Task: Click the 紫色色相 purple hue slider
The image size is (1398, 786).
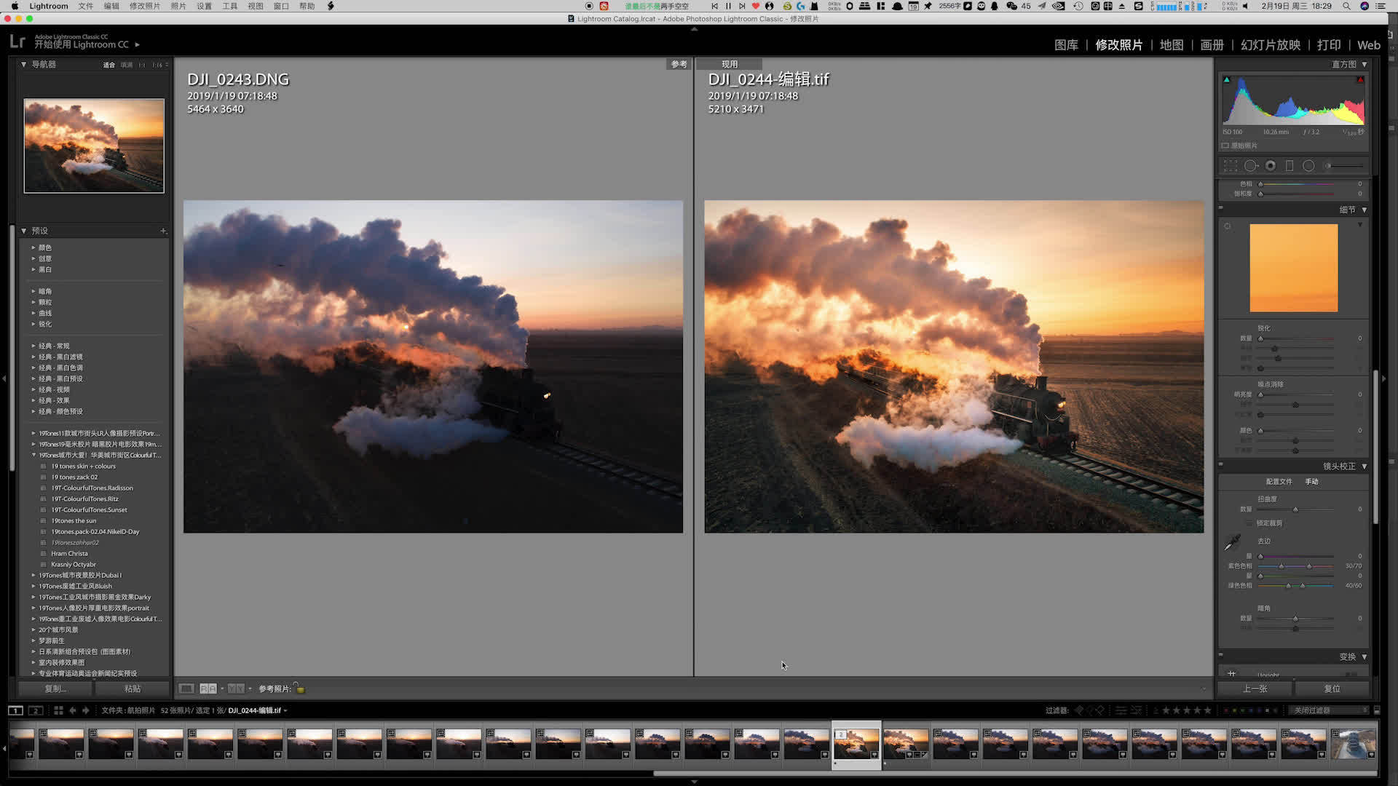Action: point(1295,566)
